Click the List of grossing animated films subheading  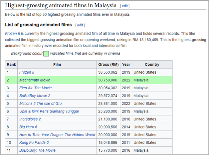pos(38,25)
